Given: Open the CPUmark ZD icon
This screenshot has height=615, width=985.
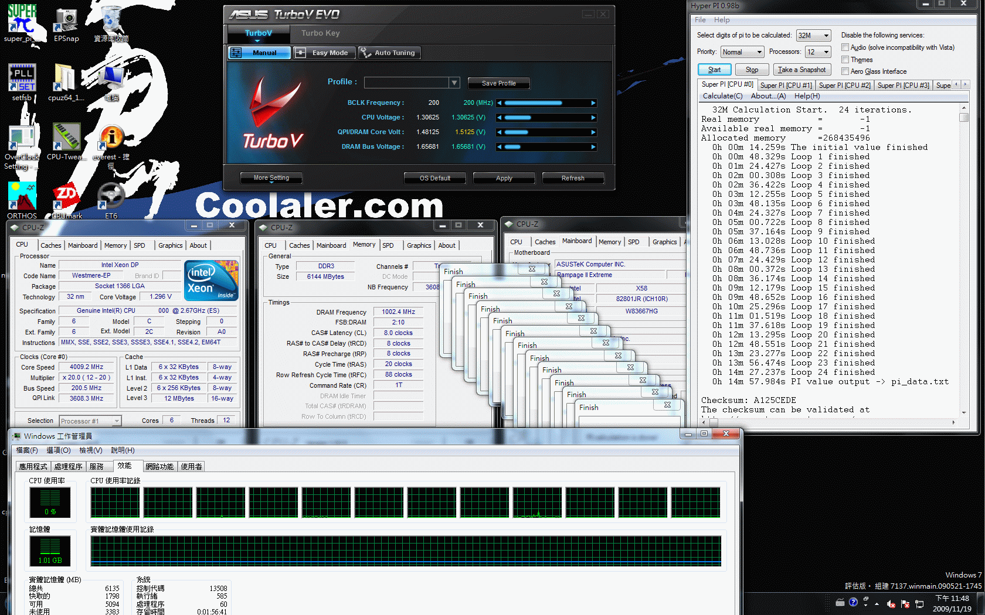Looking at the screenshot, I should 66,197.
